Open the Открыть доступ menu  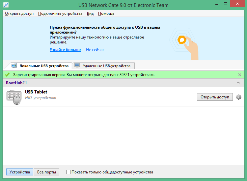pos(19,13)
